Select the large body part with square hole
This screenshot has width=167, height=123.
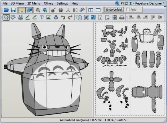tap(148, 92)
